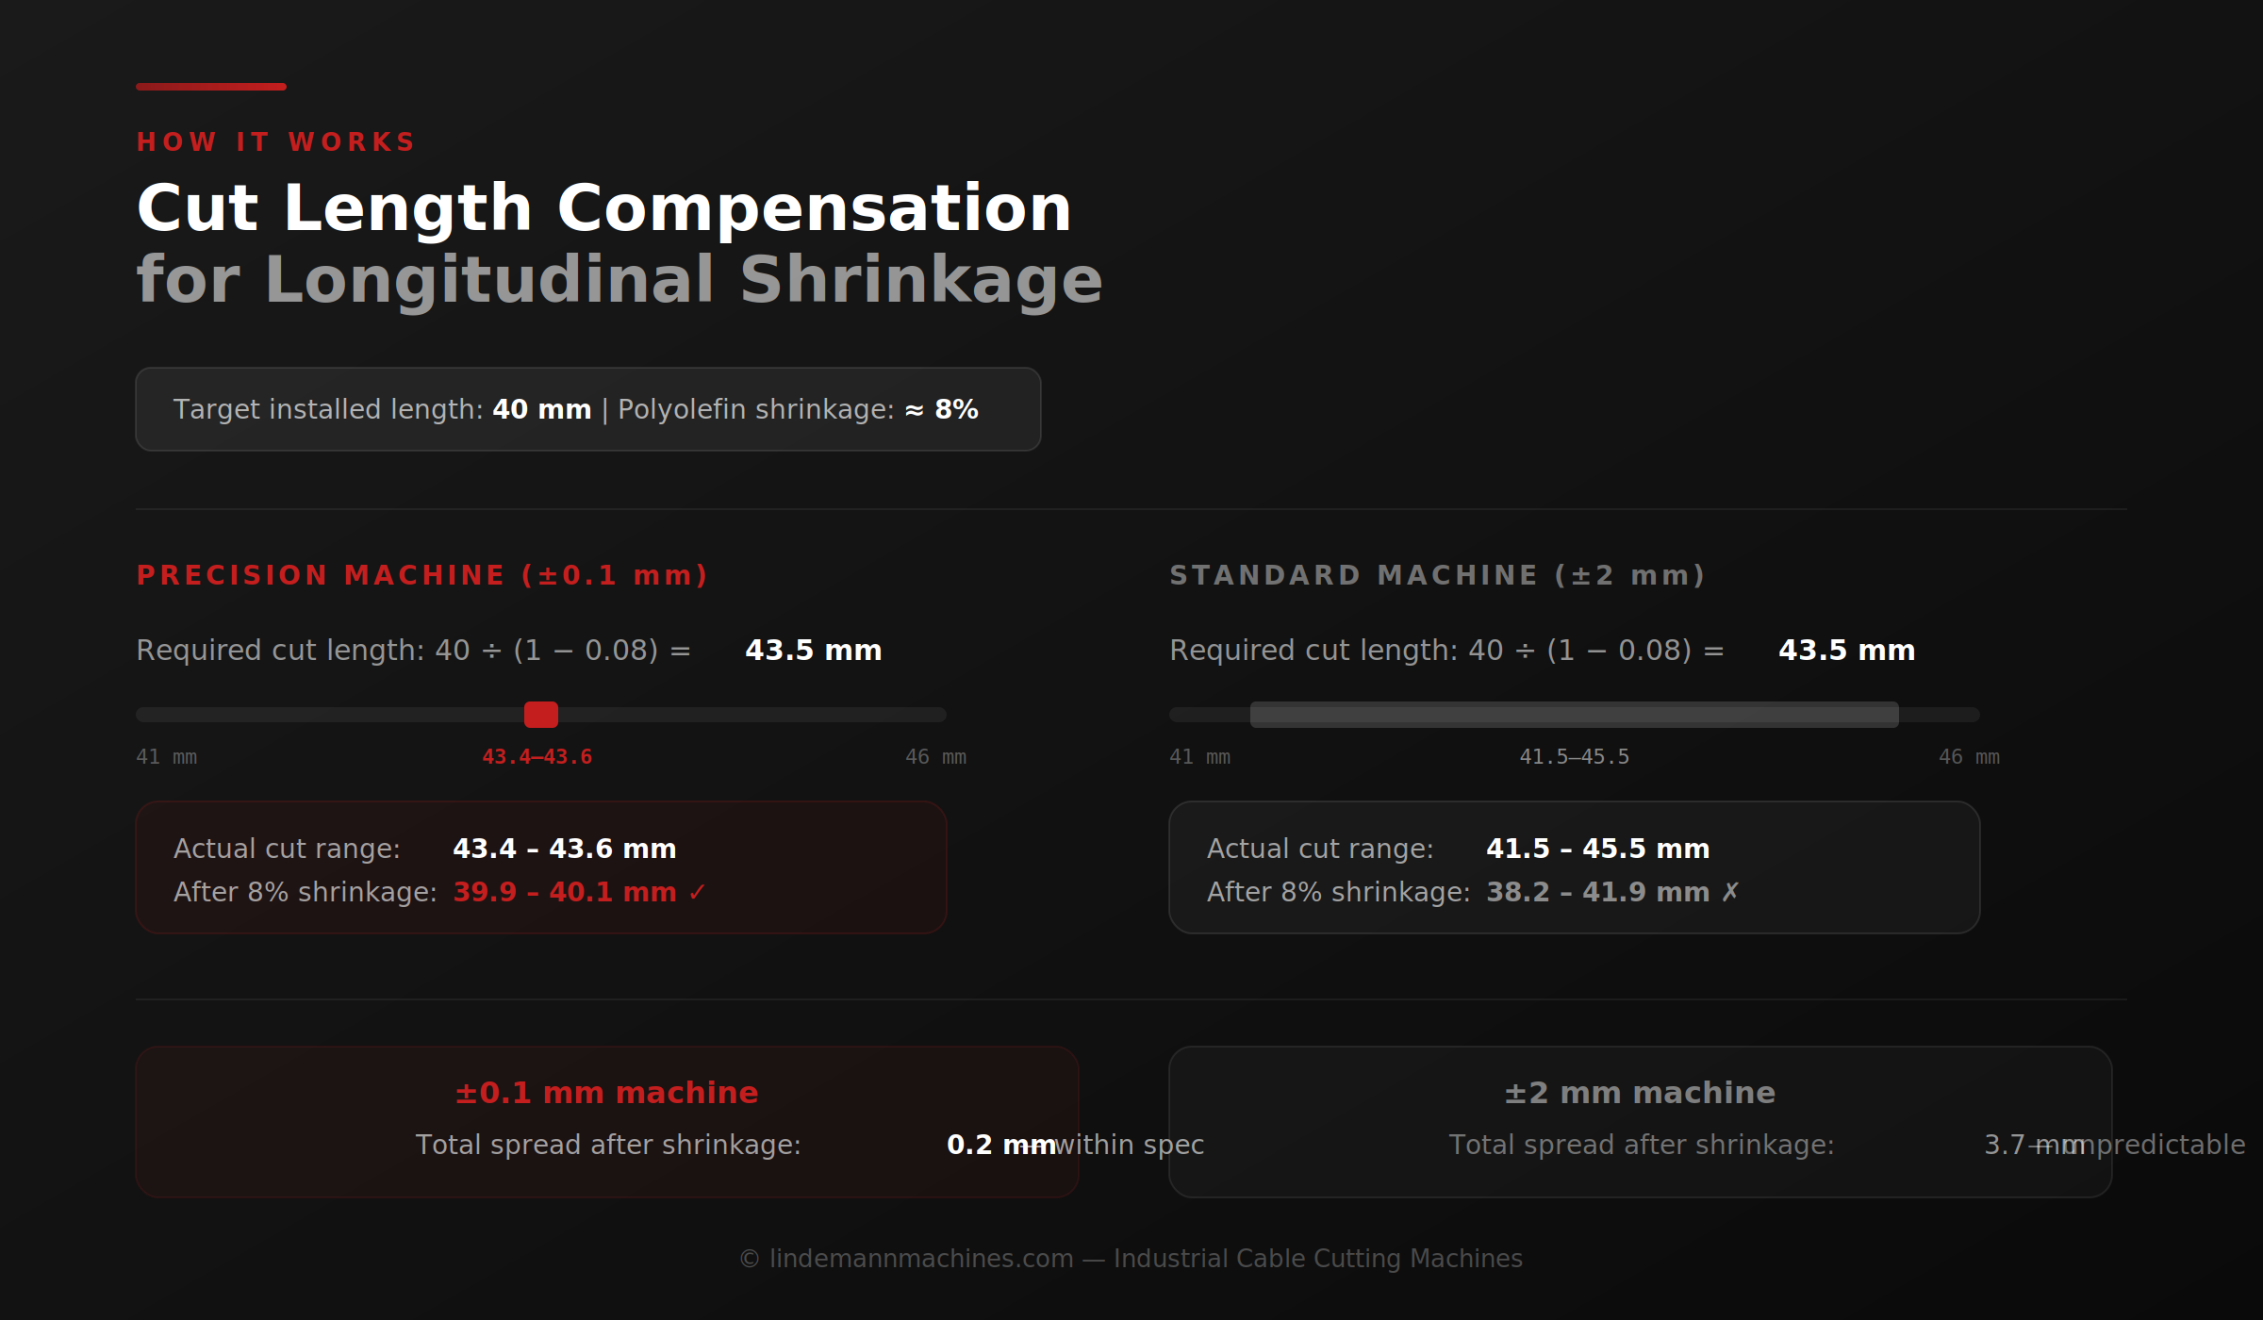Select the 43.4–43.6 range label under precision slider
This screenshot has height=1320, width=2263.
537,755
